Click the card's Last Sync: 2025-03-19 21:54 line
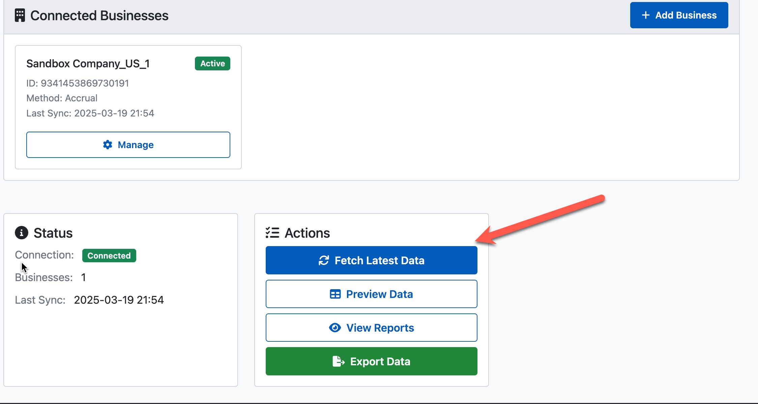Image resolution: width=758 pixels, height=404 pixels. point(90,113)
